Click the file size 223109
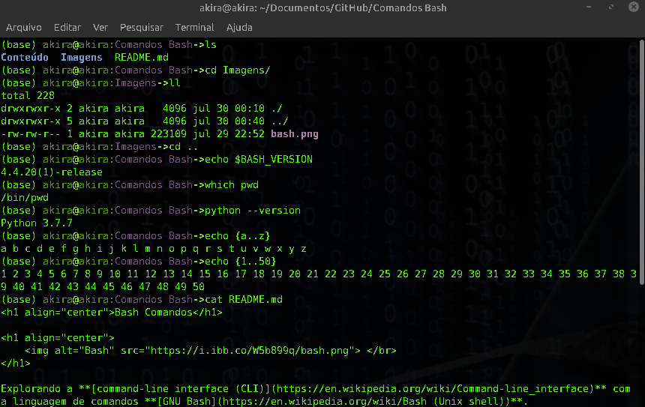The height and width of the screenshot is (407, 645). point(169,134)
